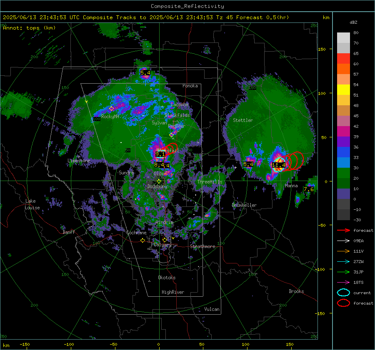This screenshot has width=375, height=350.
Task: Click the Hanna town label
Action: tap(291, 186)
